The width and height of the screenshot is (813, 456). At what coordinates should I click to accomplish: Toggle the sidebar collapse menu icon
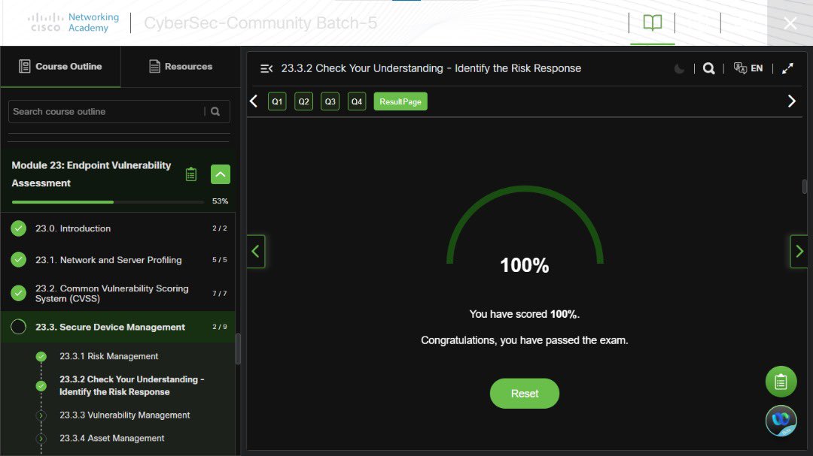point(266,68)
